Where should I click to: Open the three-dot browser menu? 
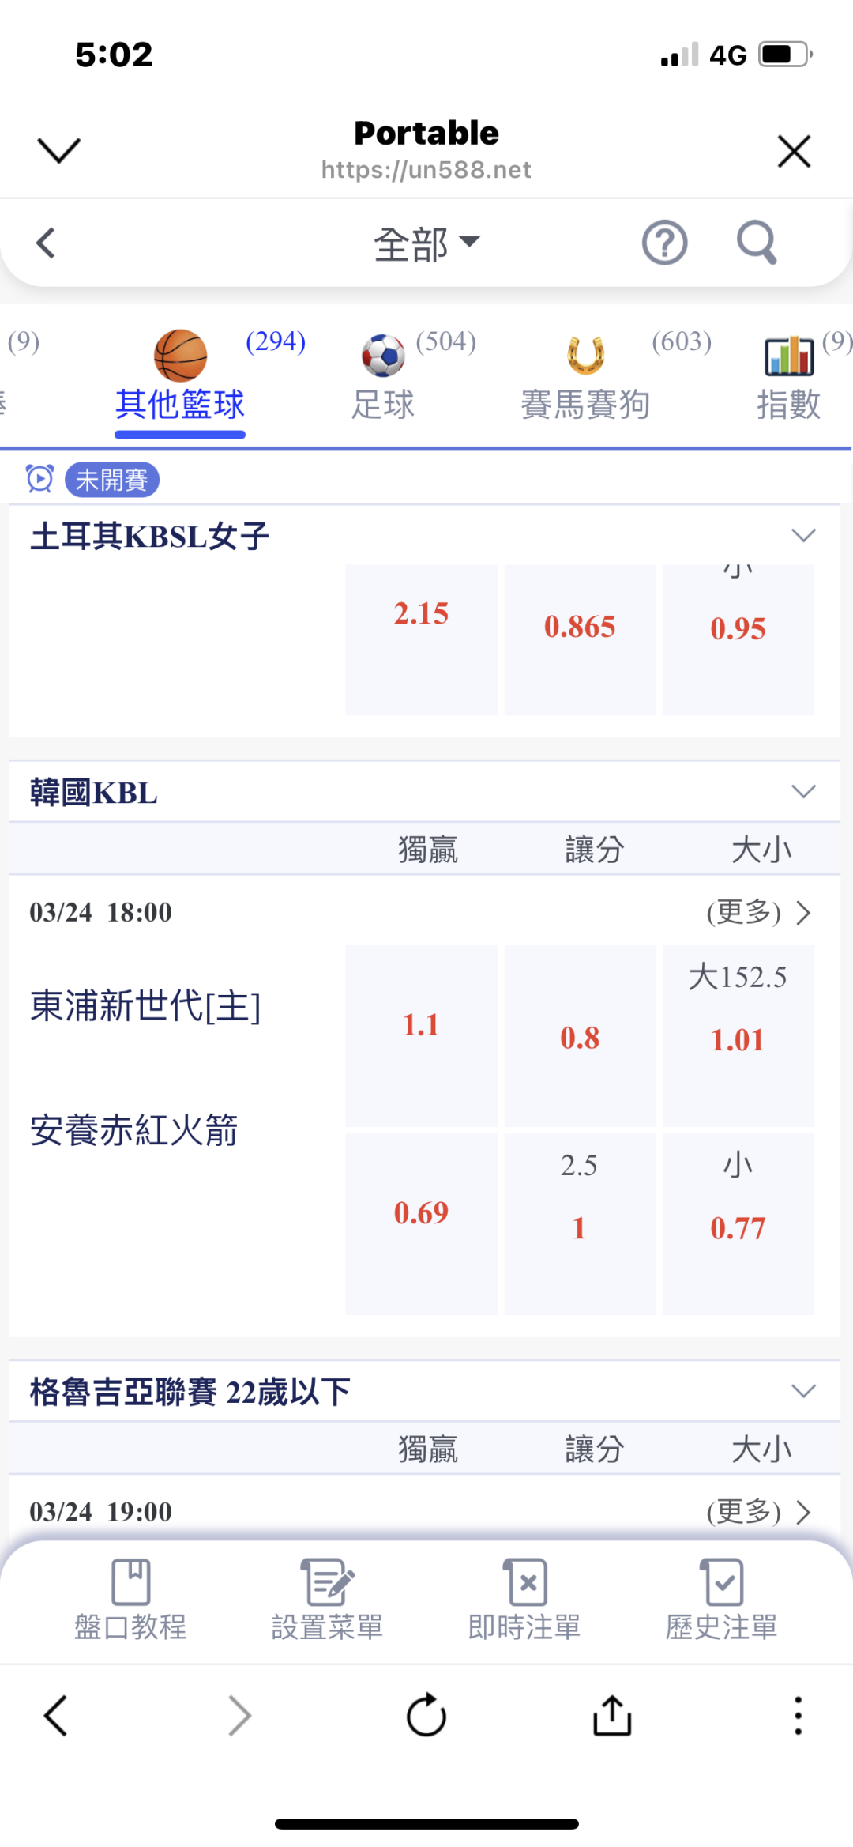click(798, 1715)
